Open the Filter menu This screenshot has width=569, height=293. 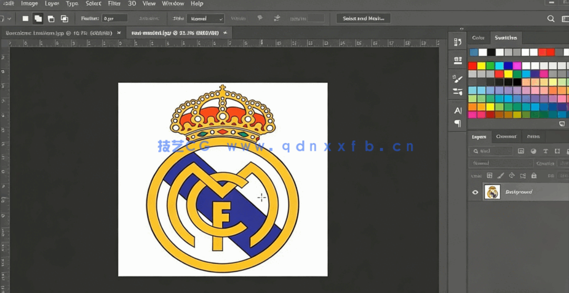(114, 4)
